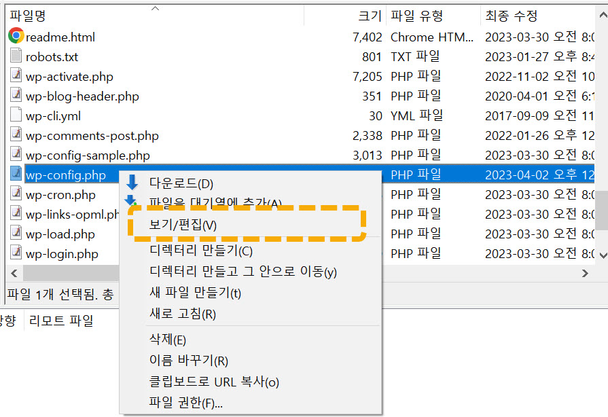608x417 pixels.
Task: Click the file icon for wp-links-opml.php
Action: 16,213
